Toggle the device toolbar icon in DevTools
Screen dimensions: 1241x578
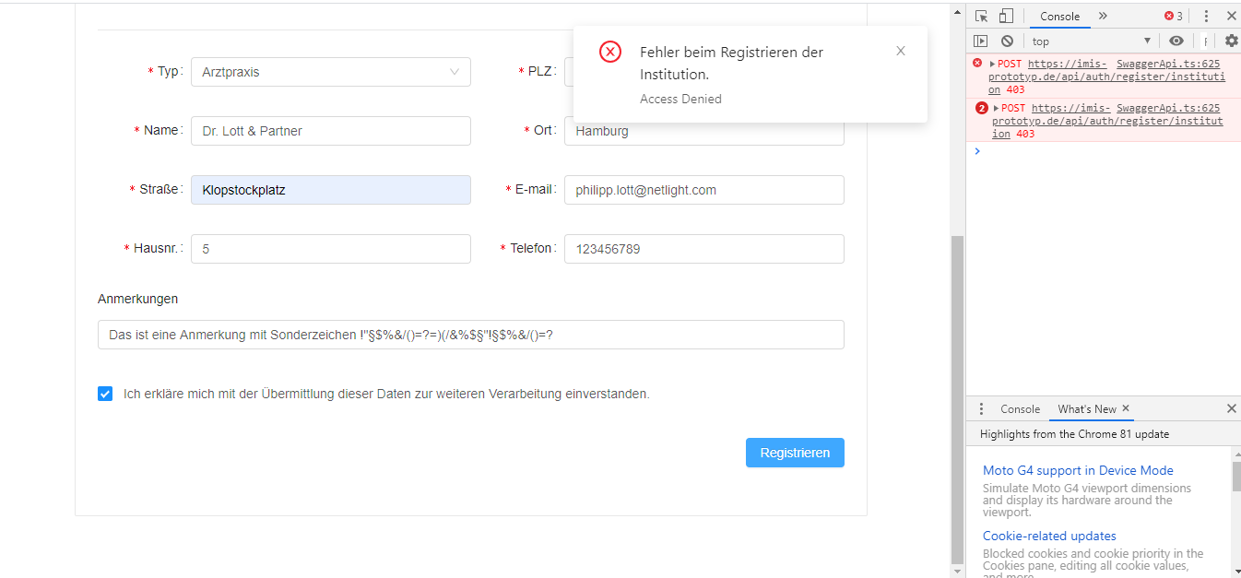click(x=1006, y=16)
